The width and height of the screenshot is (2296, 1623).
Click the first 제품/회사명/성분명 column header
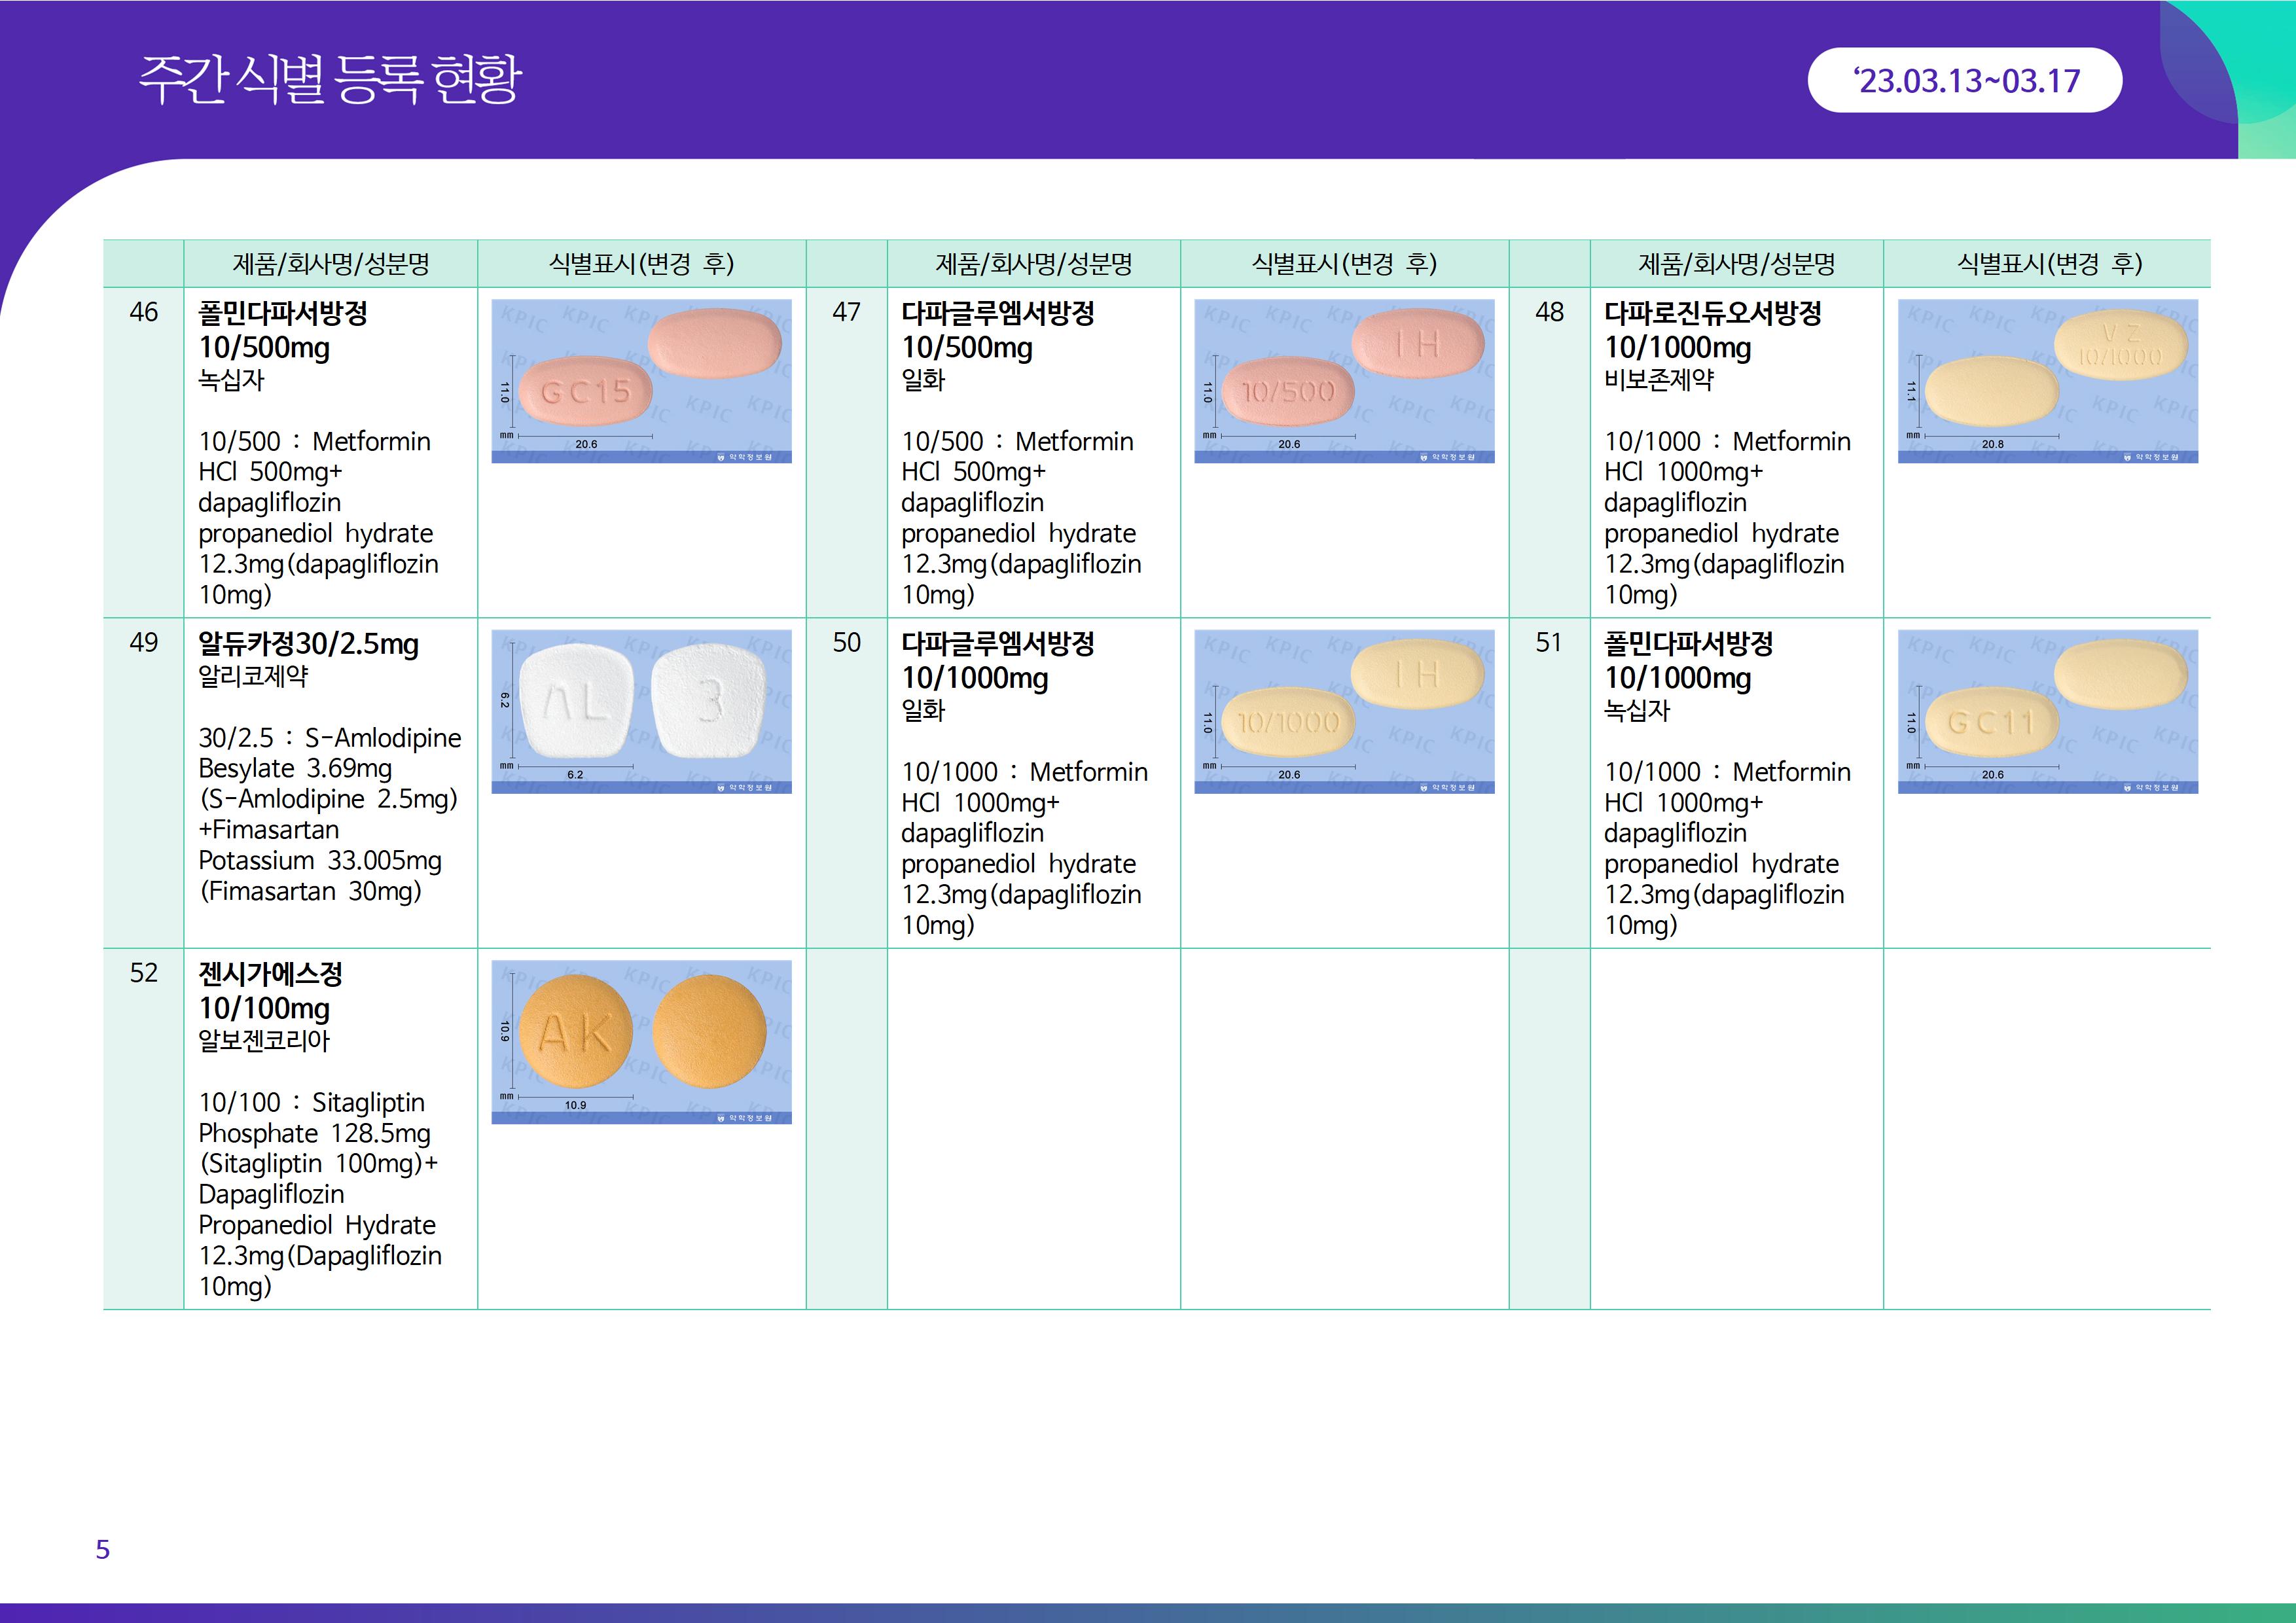click(x=330, y=264)
